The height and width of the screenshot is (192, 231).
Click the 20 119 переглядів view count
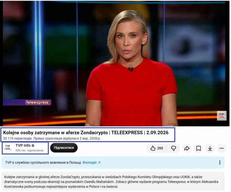17,138
